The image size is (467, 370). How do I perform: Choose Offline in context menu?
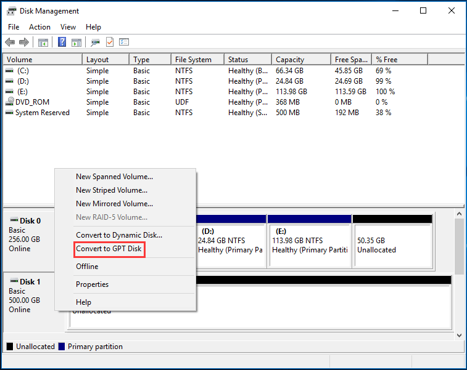click(x=87, y=267)
